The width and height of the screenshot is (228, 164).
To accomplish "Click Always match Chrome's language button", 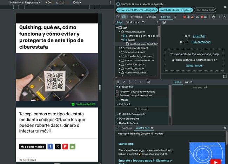I will tap(137, 10).
